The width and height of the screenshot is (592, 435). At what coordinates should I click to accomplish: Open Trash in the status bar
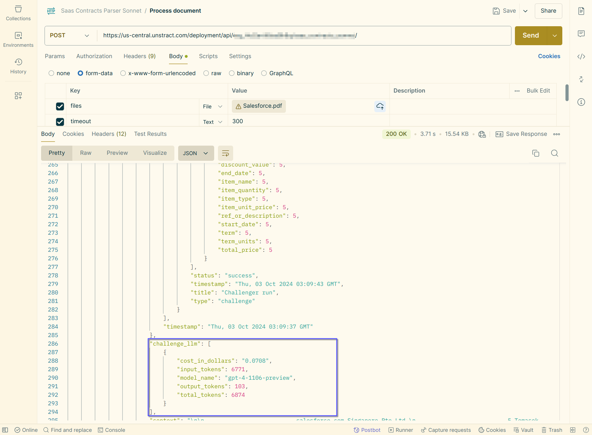click(552, 430)
